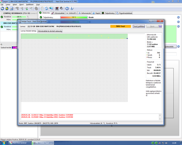182x145 pixels.
Task: Click the log entry for Szektor 5293840
Action: pos(47,115)
